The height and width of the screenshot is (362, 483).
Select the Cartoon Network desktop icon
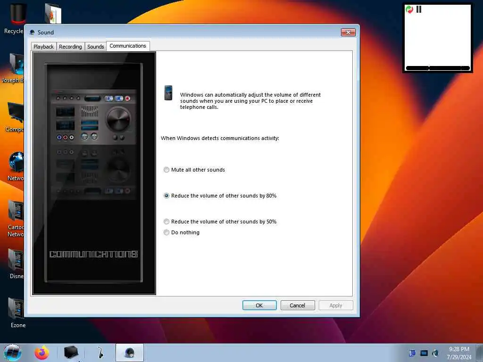pyautogui.click(x=16, y=219)
